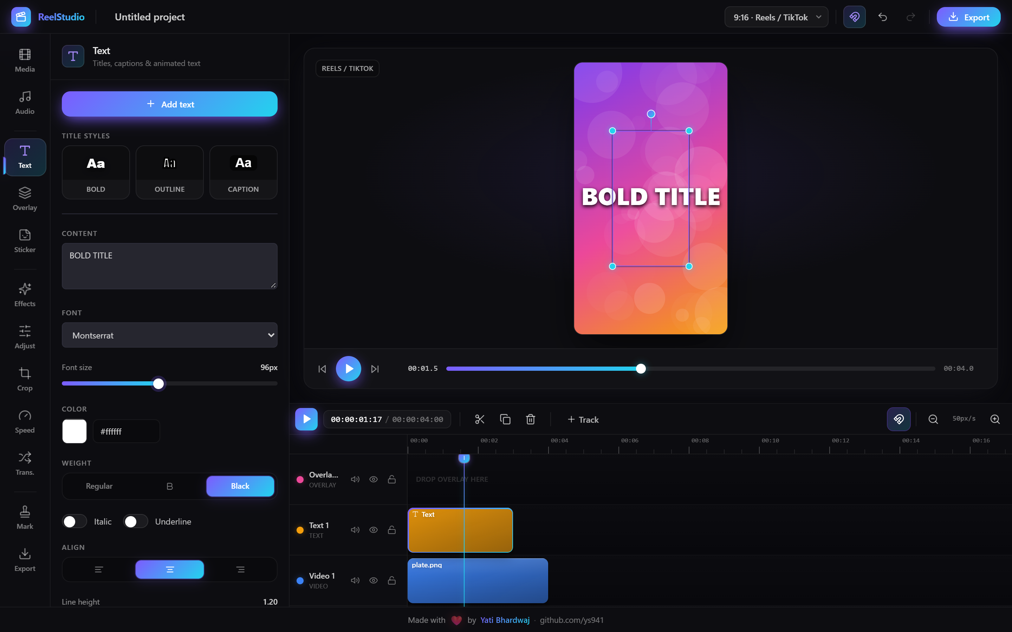Screen dimensions: 1012x632
Task: Lock the Text 1 track
Action: click(x=392, y=530)
